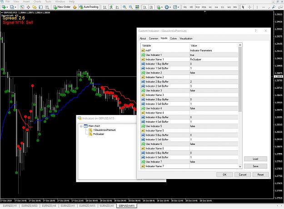The height and width of the screenshot is (209, 284).
Task: Toggle auto scroll chart icon
Action: [x=144, y=7]
